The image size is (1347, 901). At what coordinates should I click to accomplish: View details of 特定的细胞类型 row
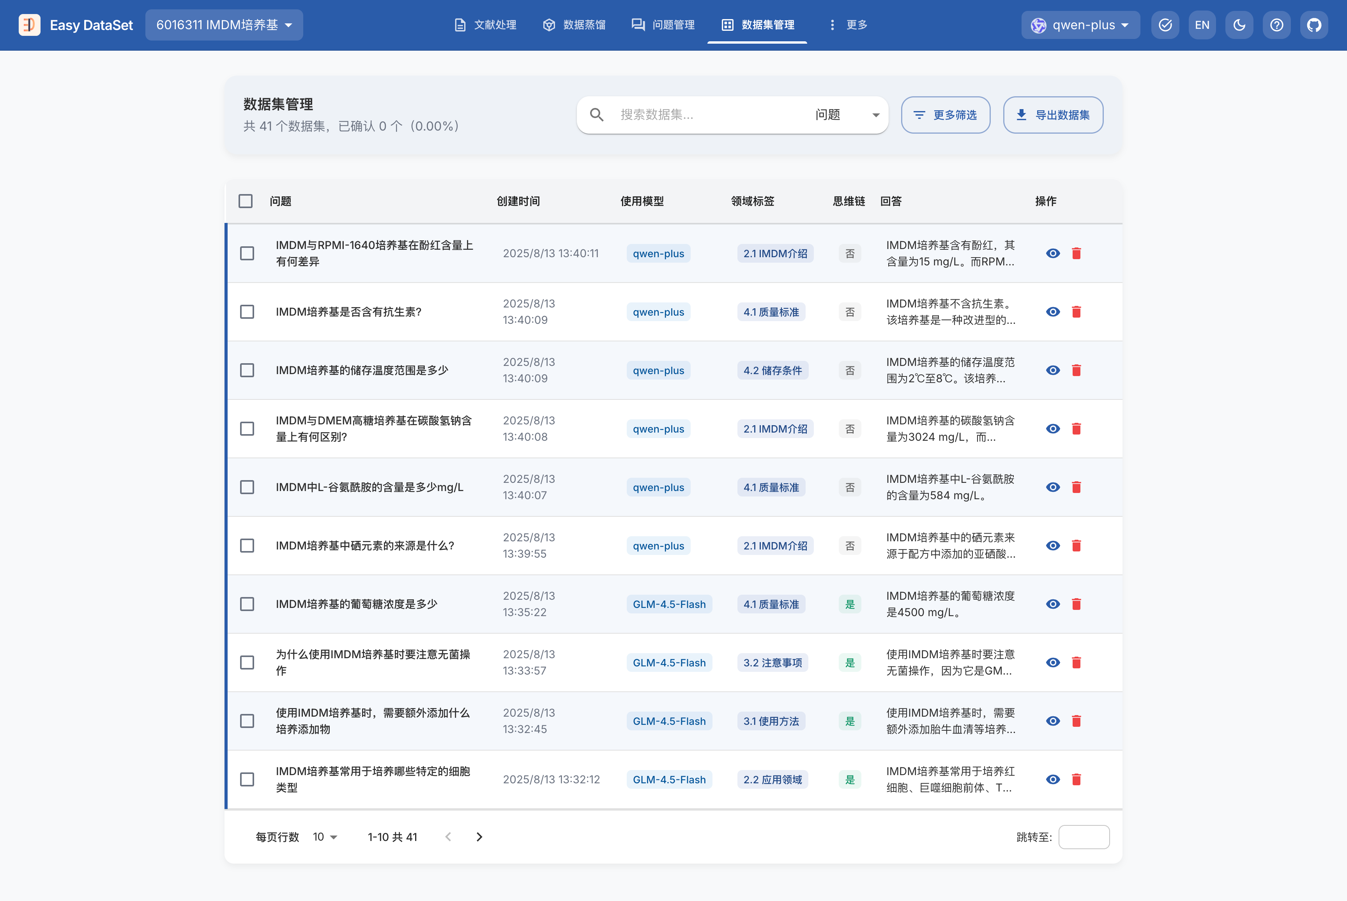click(1052, 779)
